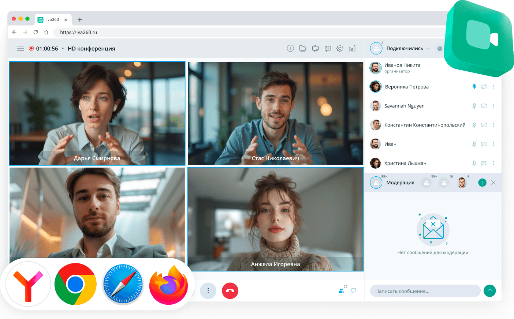Screen dimensions: 514x319
Task: End the call with red hang-up button
Action: coord(230,291)
